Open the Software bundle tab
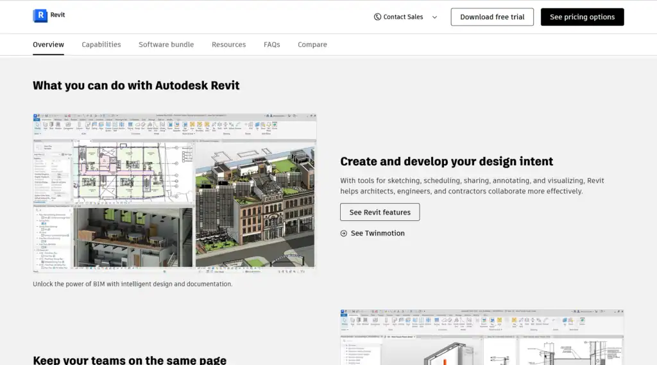This screenshot has height=365, width=657. [166, 44]
